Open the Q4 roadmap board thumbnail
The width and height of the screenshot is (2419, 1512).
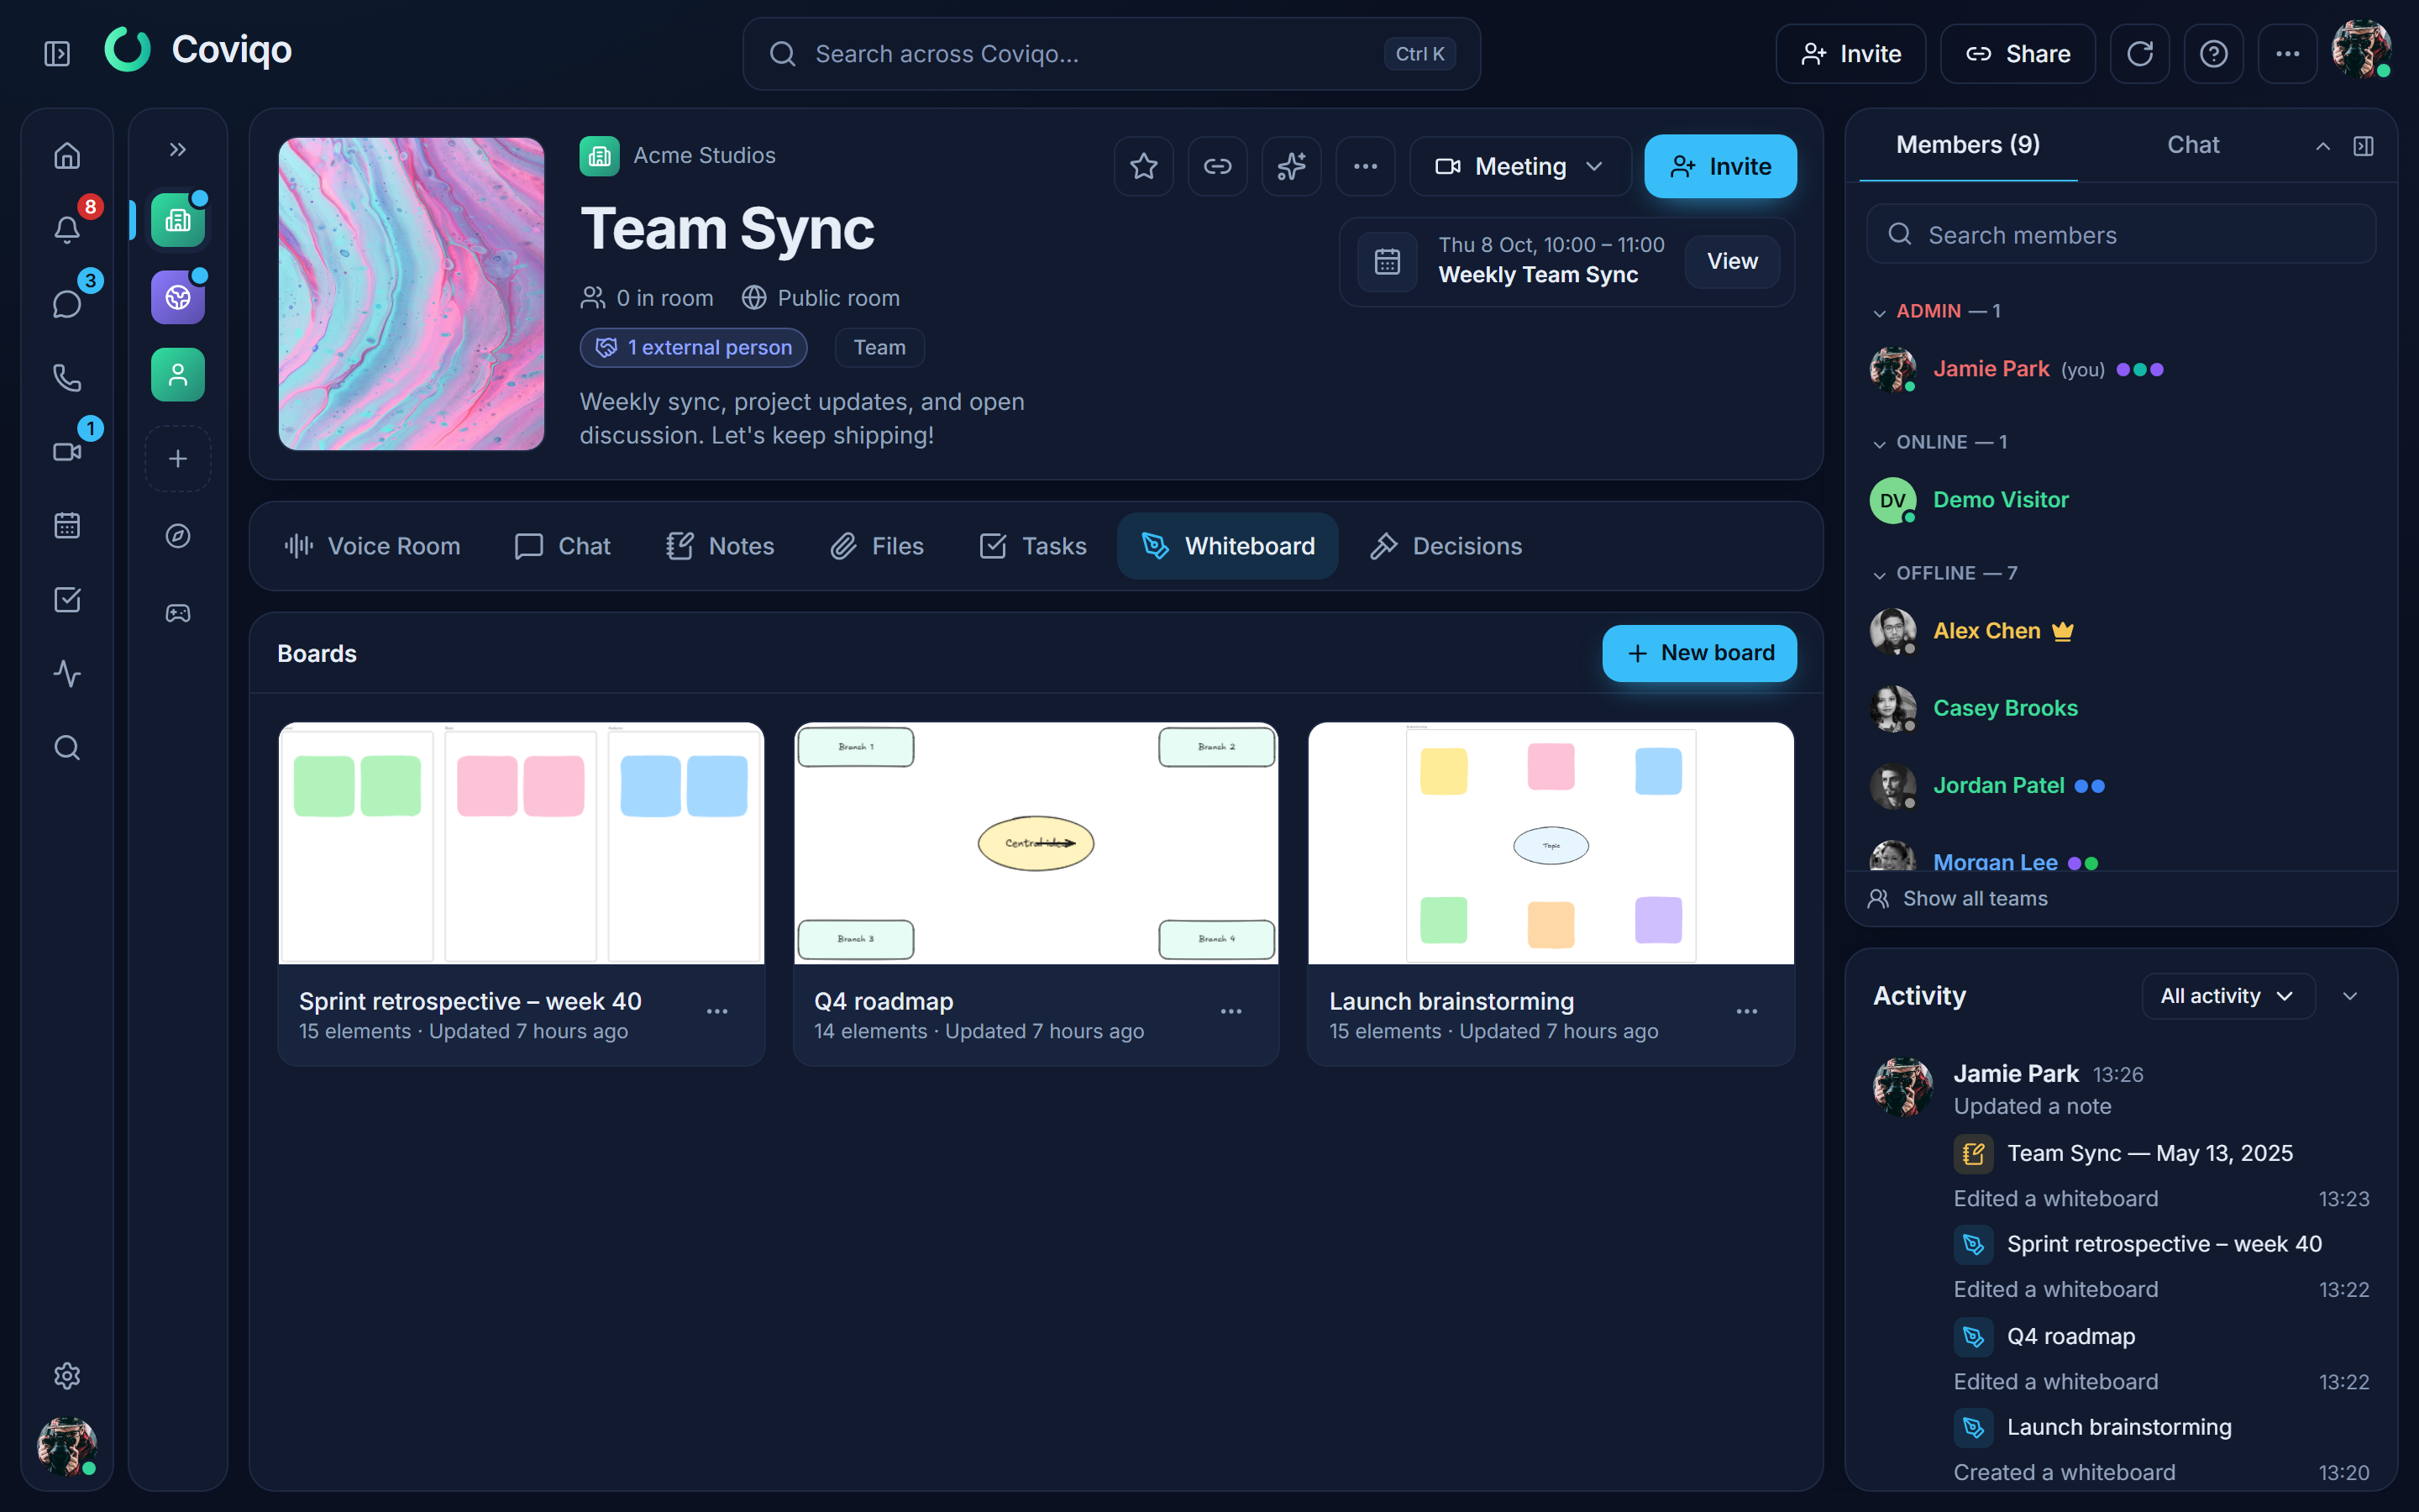click(x=1036, y=843)
